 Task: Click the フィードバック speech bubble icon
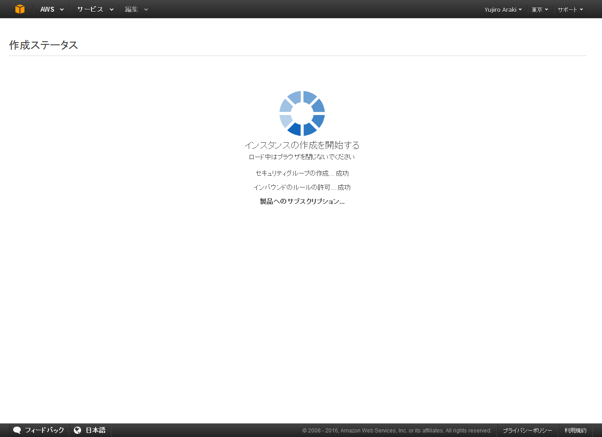[17, 430]
